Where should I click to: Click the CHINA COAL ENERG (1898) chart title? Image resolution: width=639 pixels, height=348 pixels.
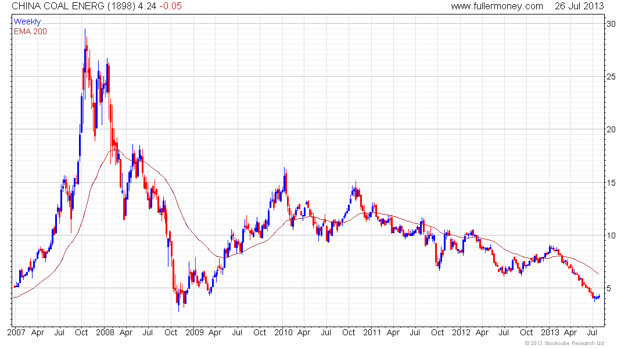(73, 6)
